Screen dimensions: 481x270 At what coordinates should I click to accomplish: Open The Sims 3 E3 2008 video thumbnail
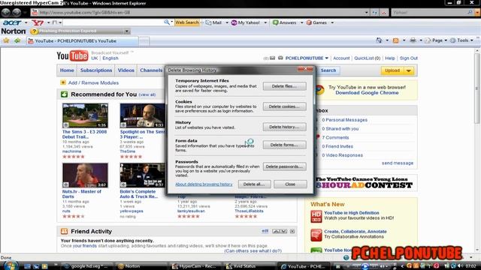click(85, 115)
